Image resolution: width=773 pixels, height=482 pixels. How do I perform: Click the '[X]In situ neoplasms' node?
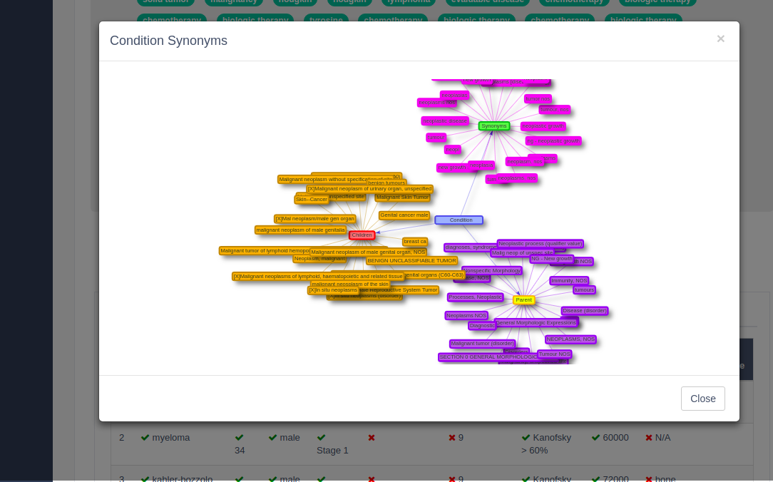pyautogui.click(x=333, y=290)
